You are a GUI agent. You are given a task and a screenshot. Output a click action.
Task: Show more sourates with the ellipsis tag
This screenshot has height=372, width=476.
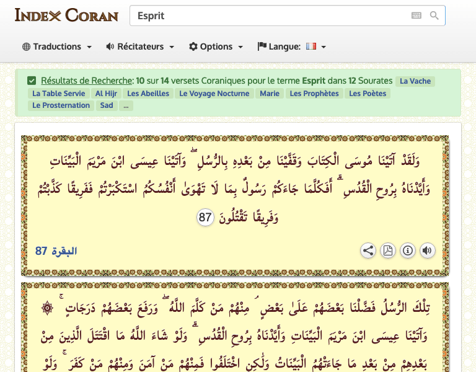tap(126, 105)
